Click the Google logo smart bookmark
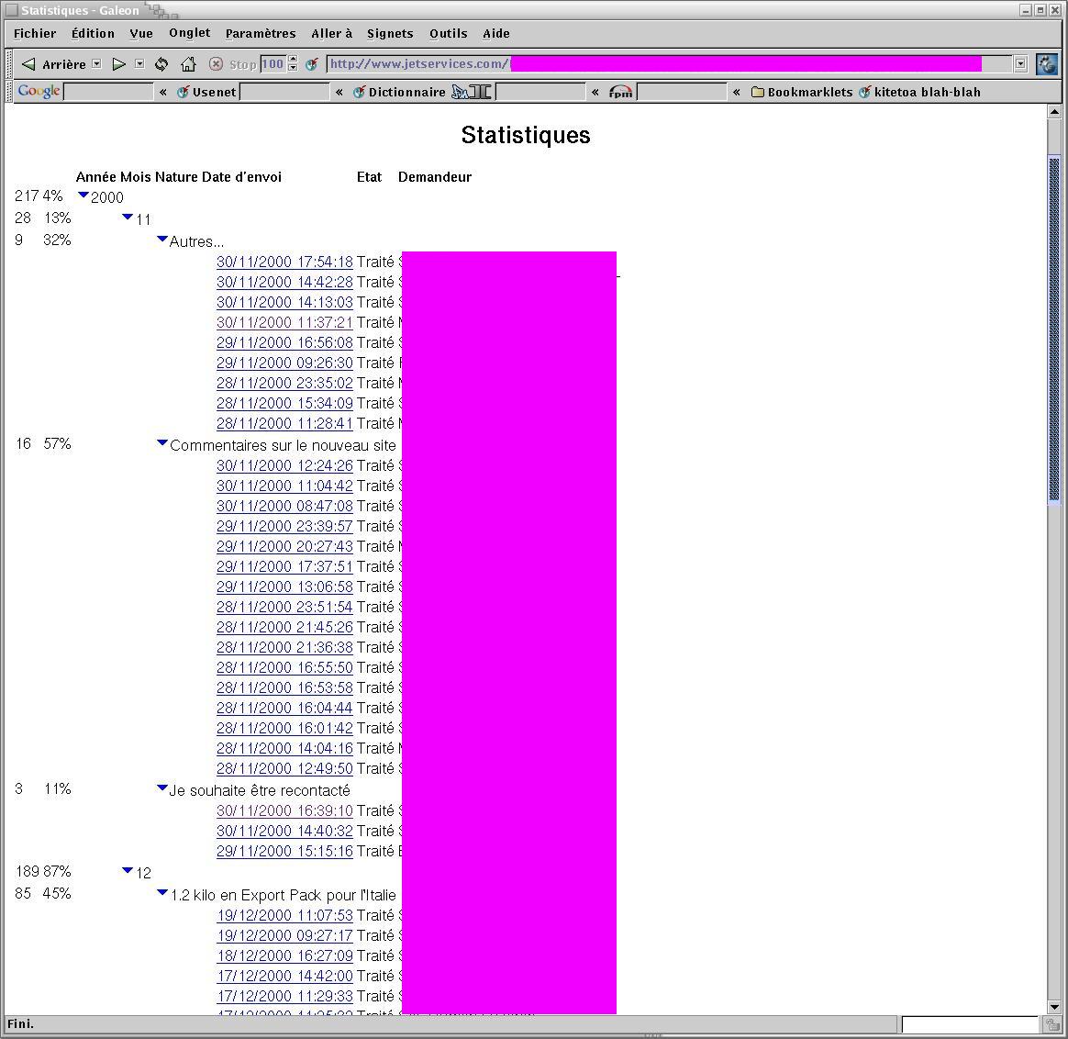 (x=39, y=91)
